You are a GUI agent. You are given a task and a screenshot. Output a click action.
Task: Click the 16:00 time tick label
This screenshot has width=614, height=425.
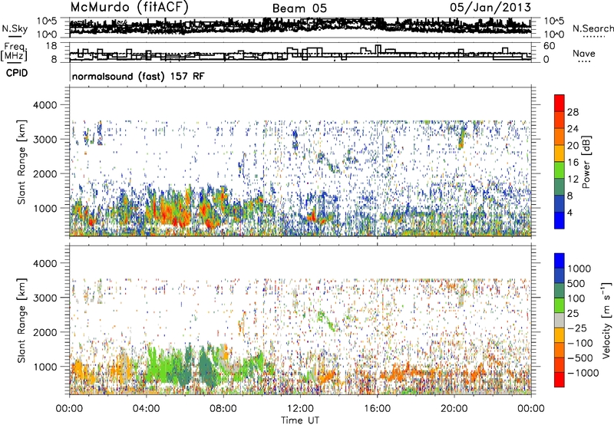377,409
